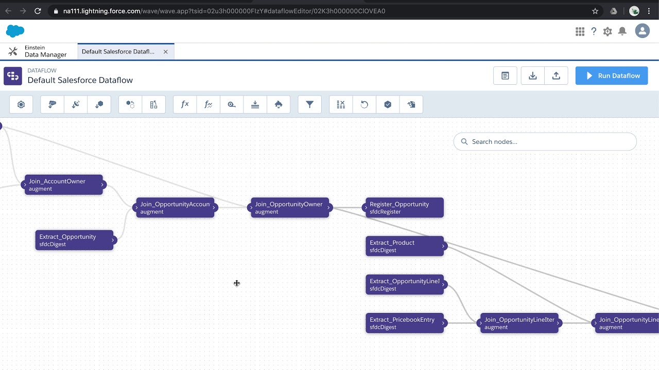659x370 pixels.
Task: Click Extract_Opportunity node output arrow
Action: (113, 240)
